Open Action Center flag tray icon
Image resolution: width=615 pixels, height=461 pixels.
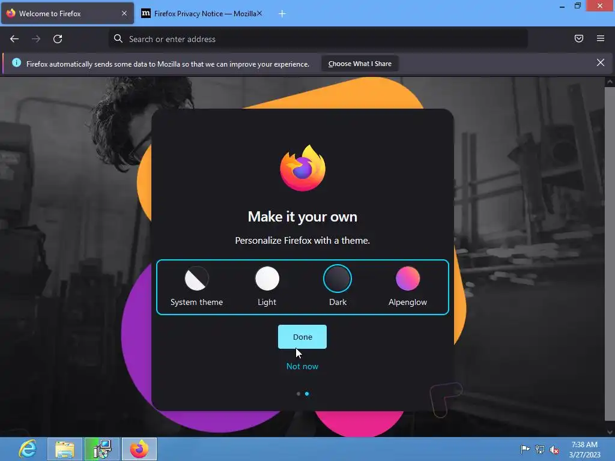click(x=525, y=449)
